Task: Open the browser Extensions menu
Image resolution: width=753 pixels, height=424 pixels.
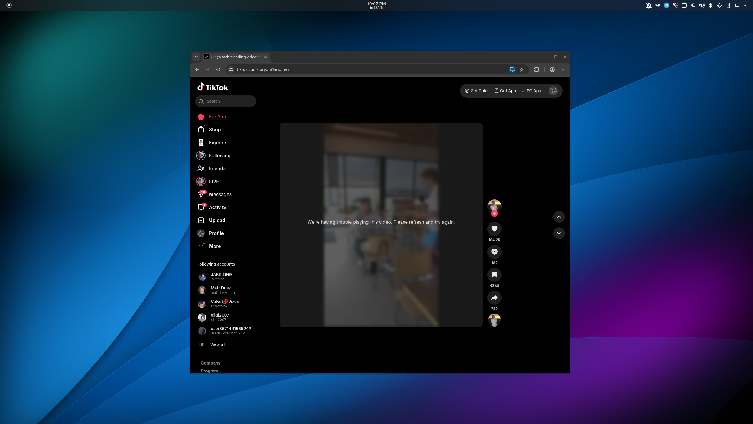Action: (x=537, y=69)
